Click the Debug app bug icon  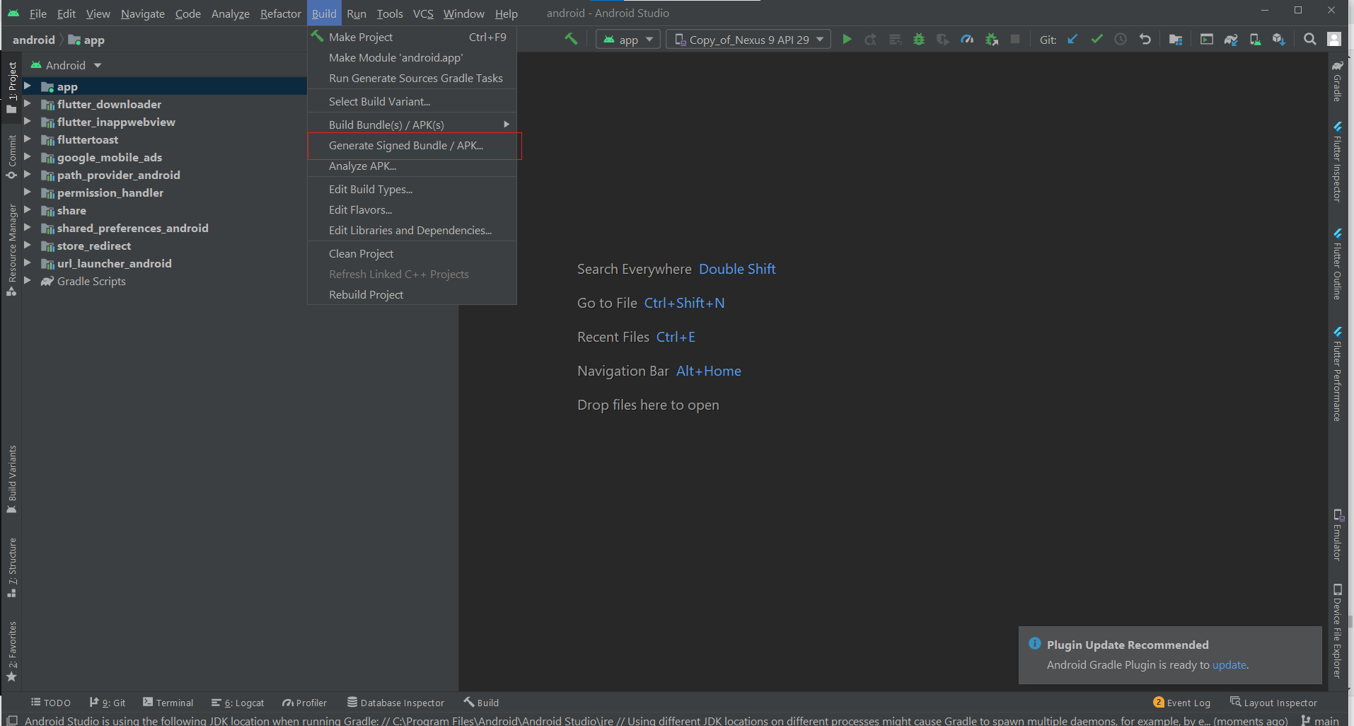click(x=919, y=40)
